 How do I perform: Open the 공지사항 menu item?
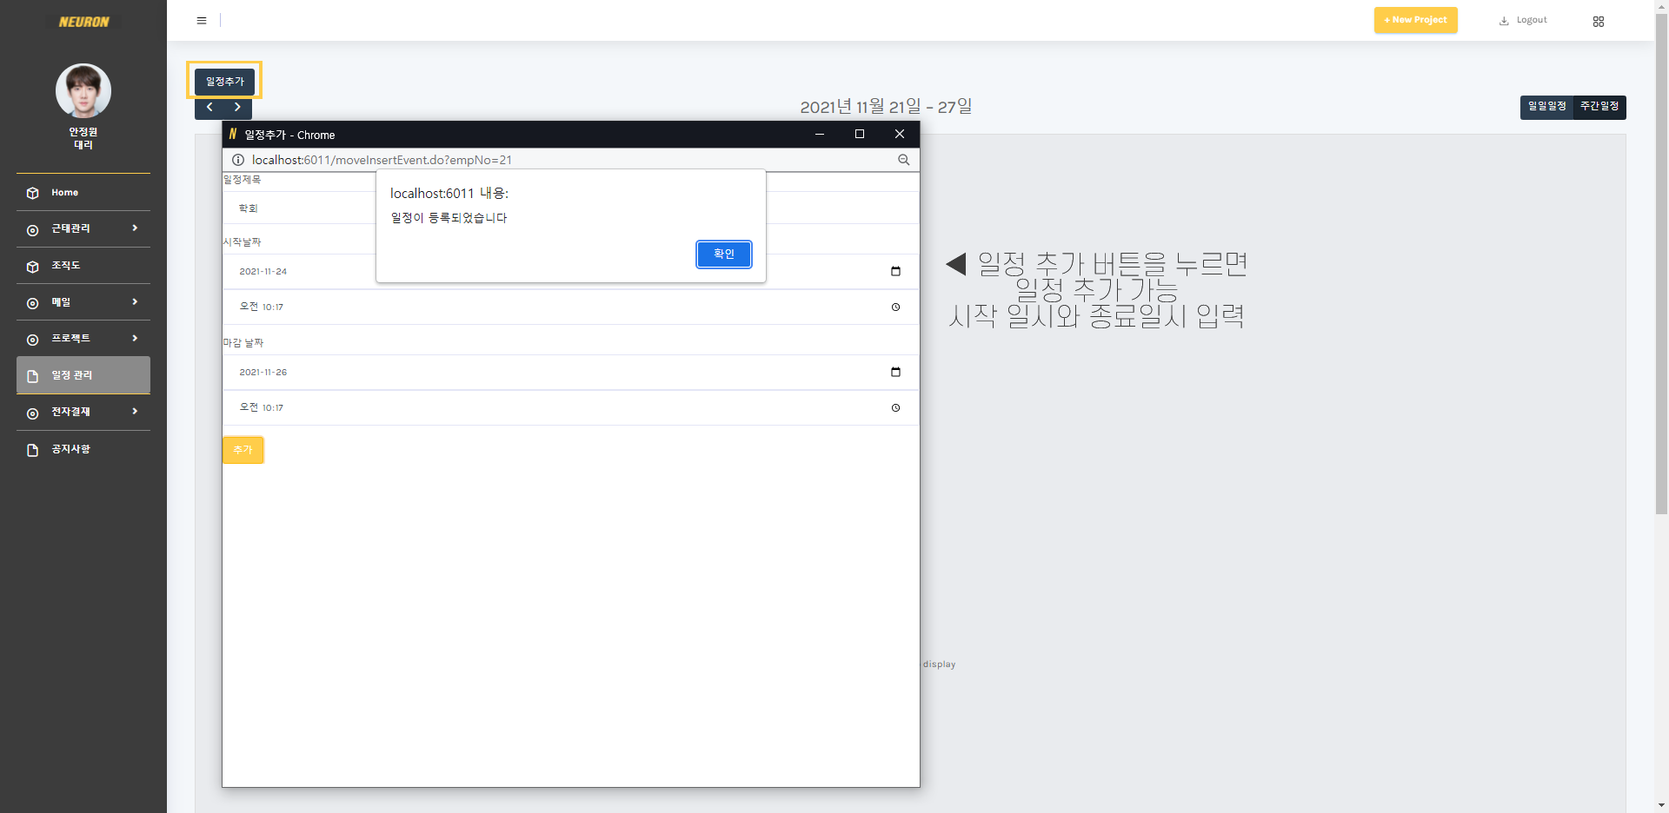[83, 449]
